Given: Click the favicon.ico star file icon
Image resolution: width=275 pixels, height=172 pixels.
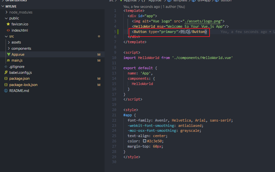Looking at the screenshot, I should point(8,24).
